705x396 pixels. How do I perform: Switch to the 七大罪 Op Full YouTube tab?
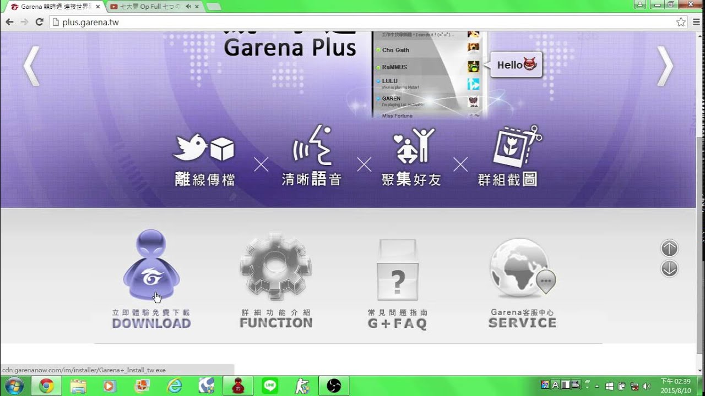coord(154,7)
